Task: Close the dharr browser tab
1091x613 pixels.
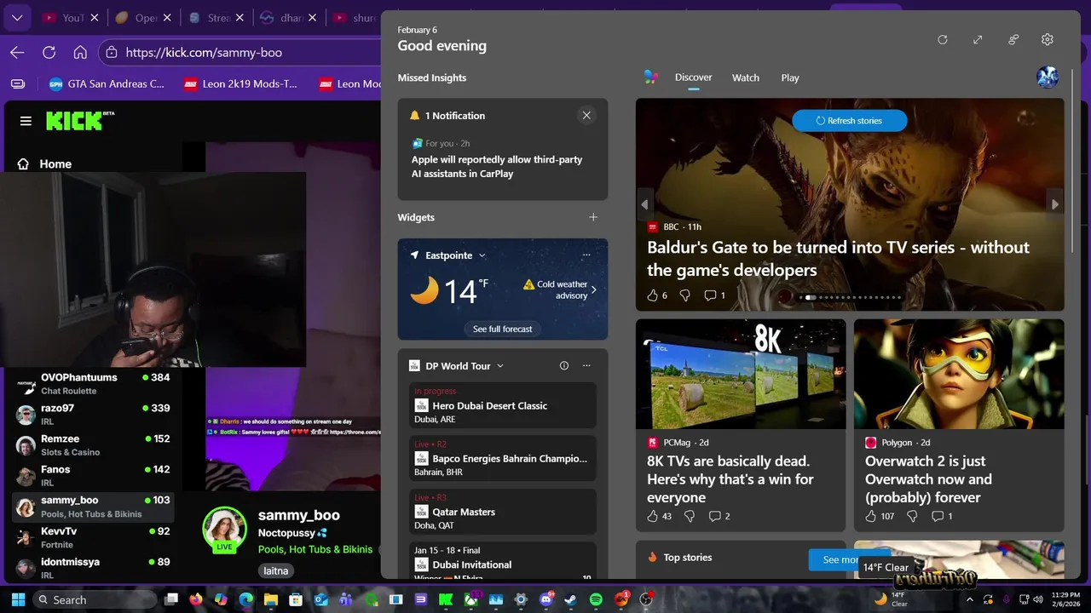Action: click(x=314, y=17)
